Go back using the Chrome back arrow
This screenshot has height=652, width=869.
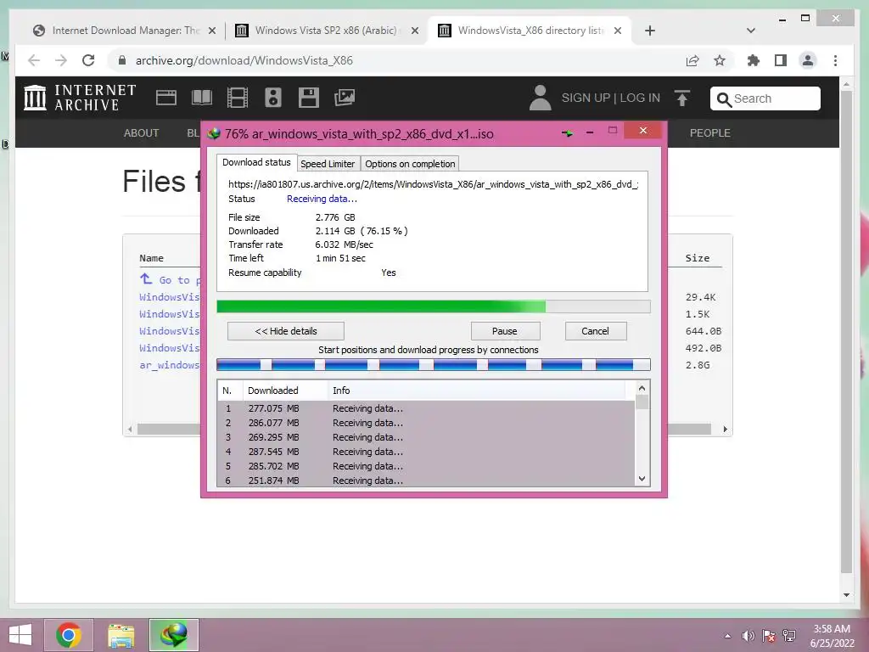pos(34,60)
